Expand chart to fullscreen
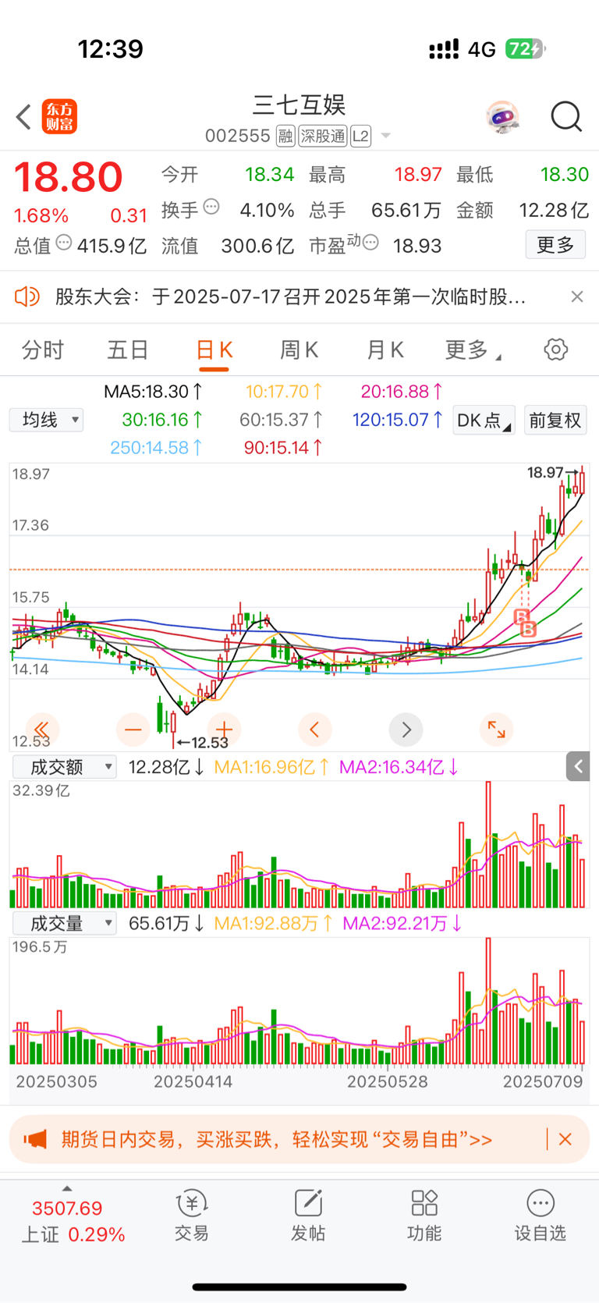This screenshot has height=1303, width=599. point(497,730)
